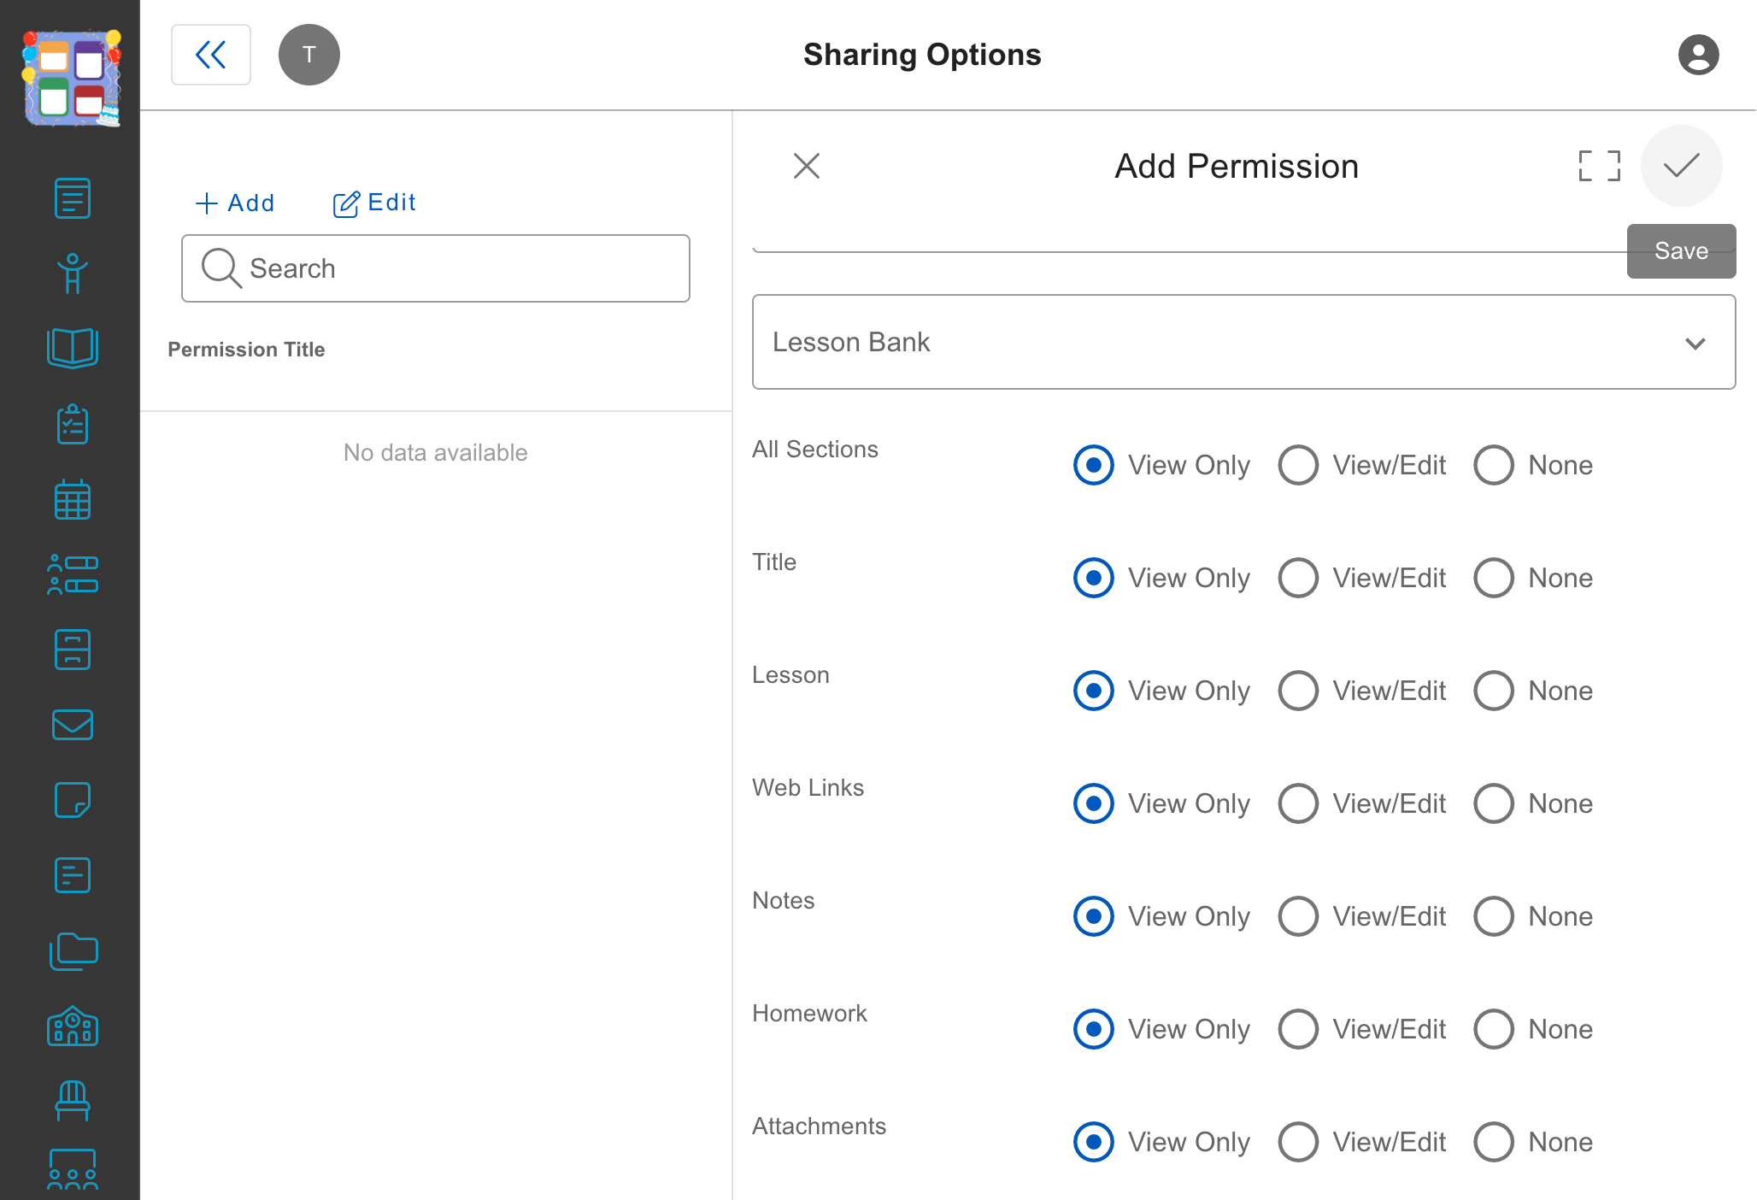The width and height of the screenshot is (1757, 1200).
Task: Click the checkmark to save permission
Action: coord(1681,166)
